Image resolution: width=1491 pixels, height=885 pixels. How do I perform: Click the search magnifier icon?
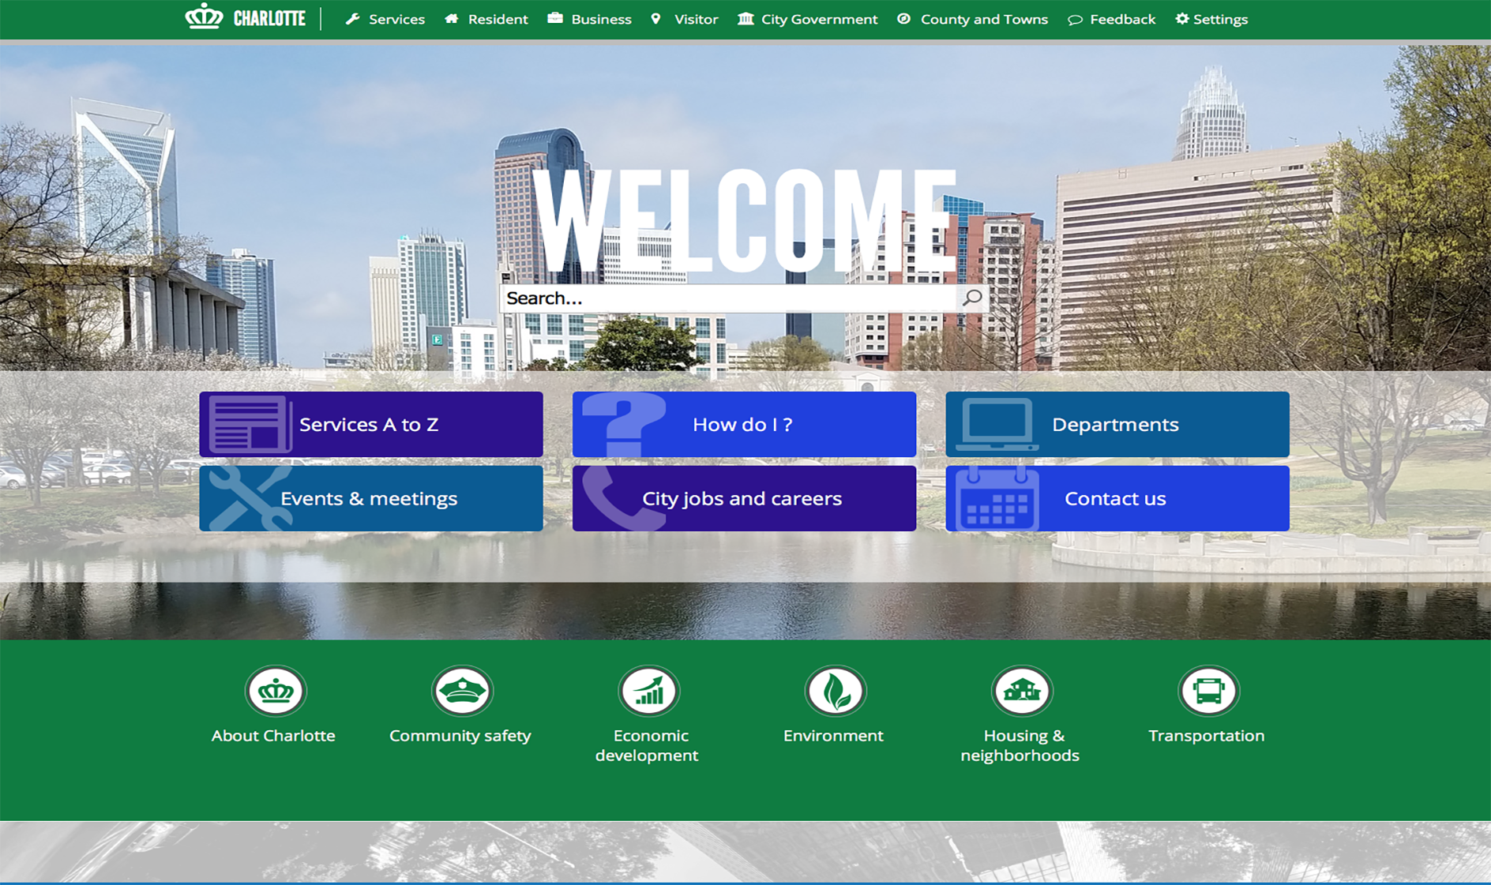tap(972, 298)
